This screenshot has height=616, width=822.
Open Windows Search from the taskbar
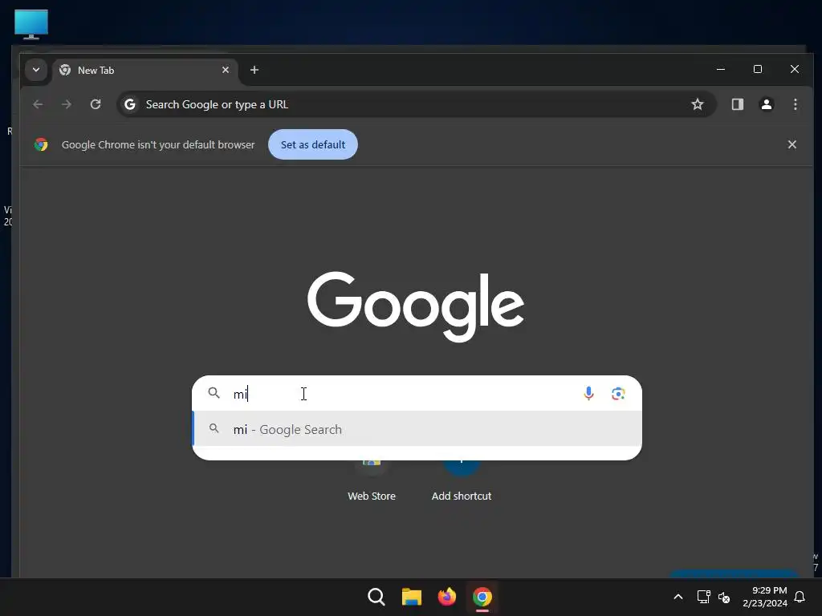376,597
